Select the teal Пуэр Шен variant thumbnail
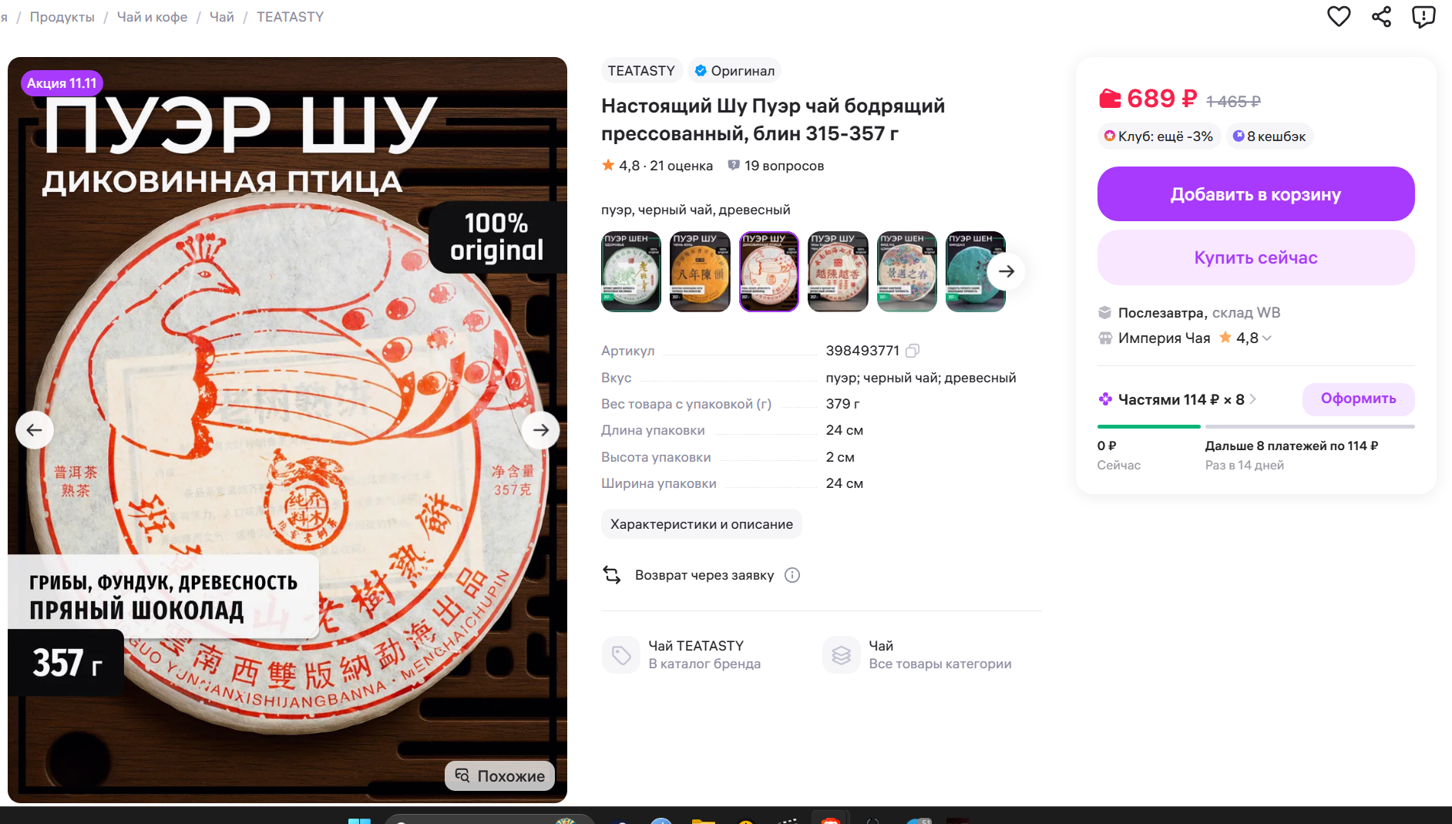Viewport: 1452px width, 824px height. coord(975,271)
